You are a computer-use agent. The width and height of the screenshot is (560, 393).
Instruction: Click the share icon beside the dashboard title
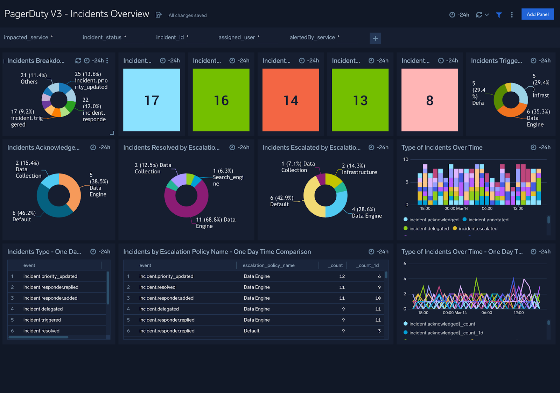(159, 15)
